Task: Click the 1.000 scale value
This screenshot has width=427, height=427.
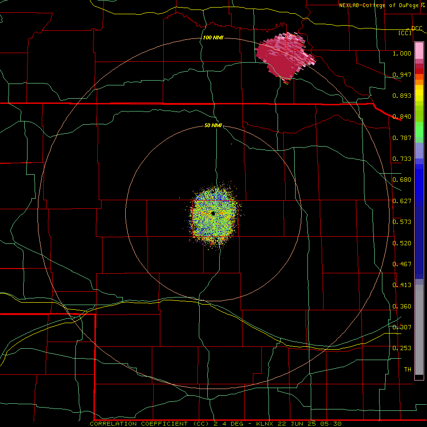Action: [402, 53]
